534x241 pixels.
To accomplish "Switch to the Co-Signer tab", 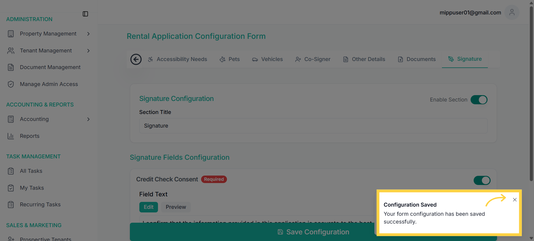I will 313,59.
